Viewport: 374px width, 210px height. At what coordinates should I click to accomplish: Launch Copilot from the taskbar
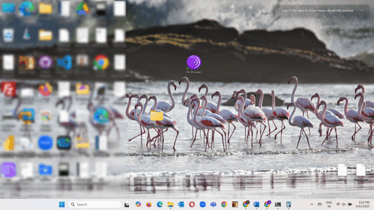(138, 204)
